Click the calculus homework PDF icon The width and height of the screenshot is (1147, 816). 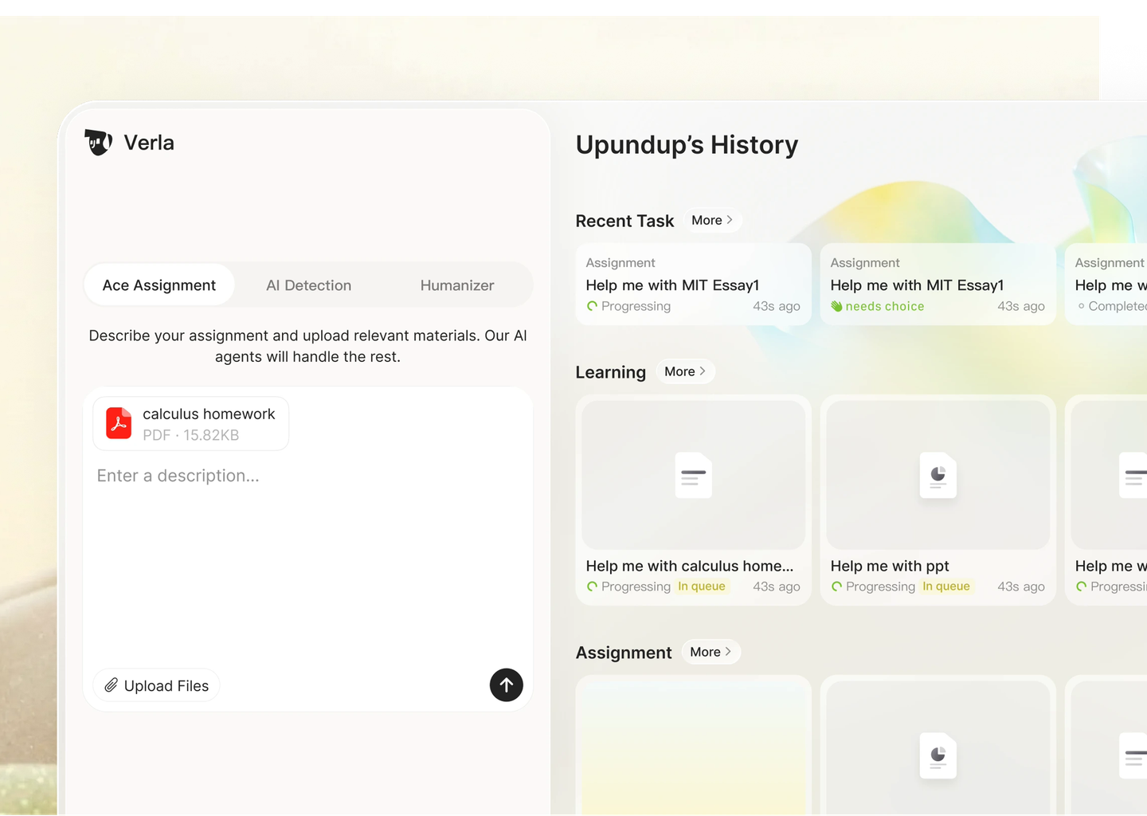coord(119,424)
